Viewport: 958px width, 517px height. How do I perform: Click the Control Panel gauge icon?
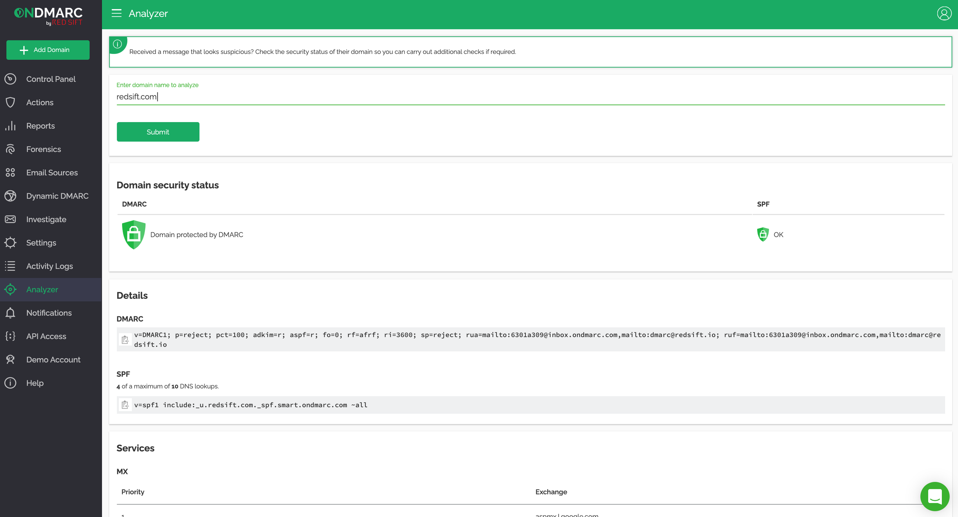tap(10, 79)
